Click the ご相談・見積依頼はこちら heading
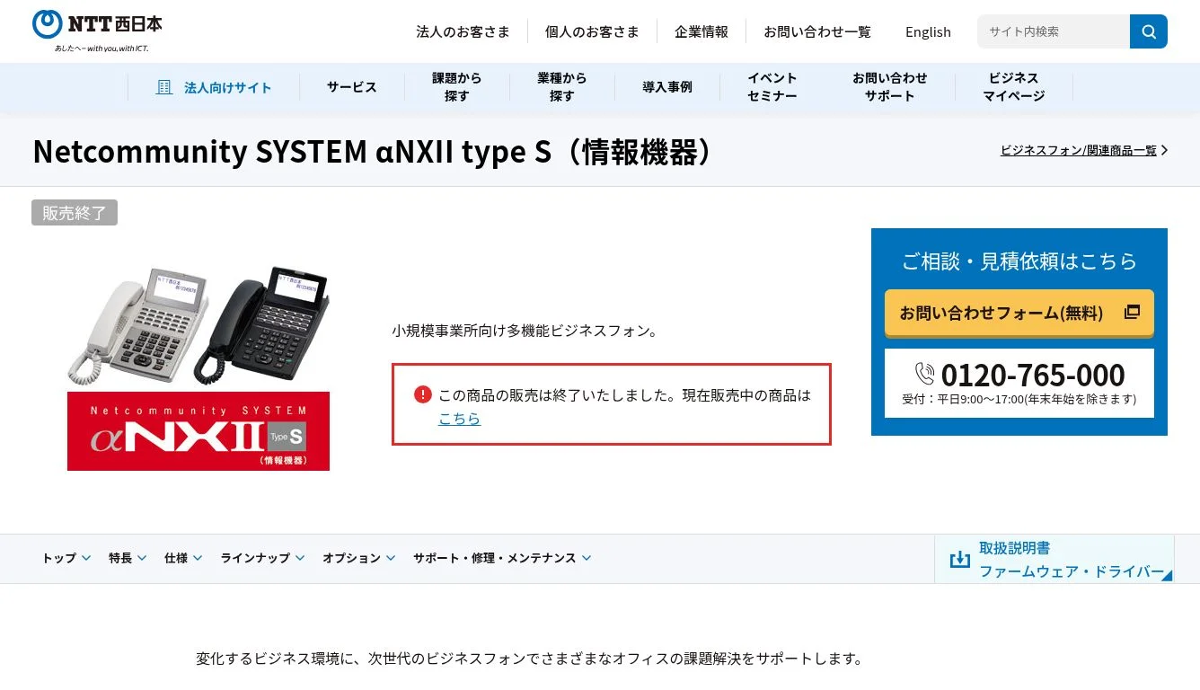Image resolution: width=1200 pixels, height=690 pixels. [x=1019, y=261]
